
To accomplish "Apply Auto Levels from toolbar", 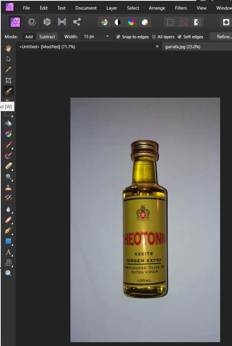I will [x=105, y=22].
